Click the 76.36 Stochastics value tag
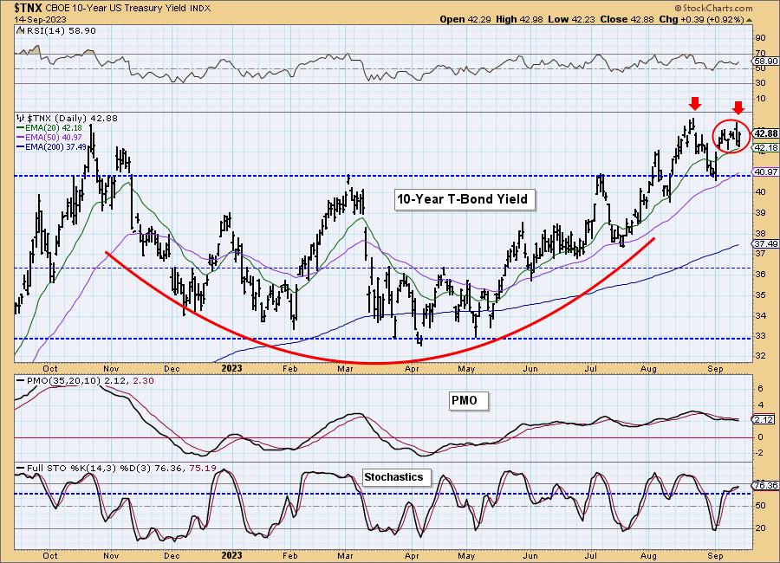 766,485
